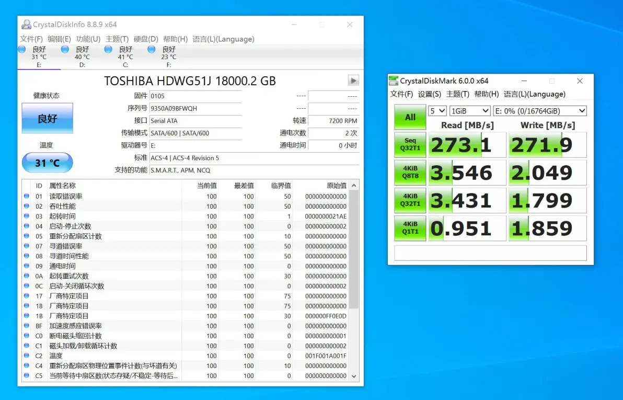Run all benchmarks with the All button
This screenshot has width=623, height=400.
tap(410, 117)
